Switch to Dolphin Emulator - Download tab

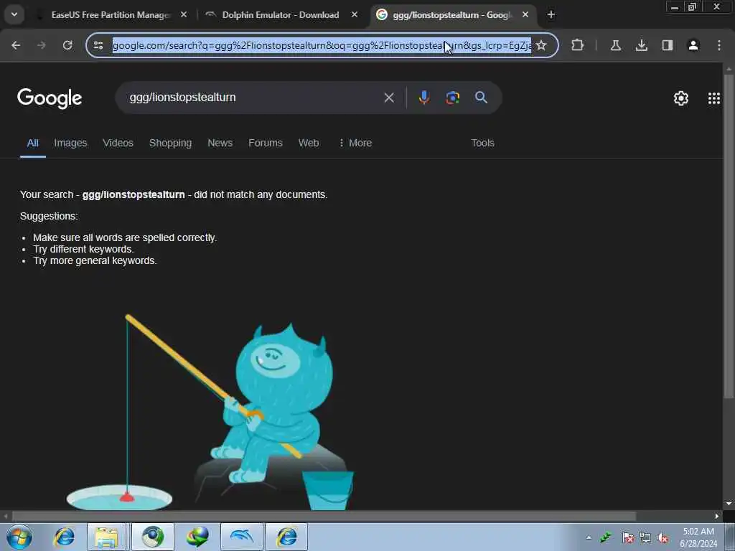281,15
